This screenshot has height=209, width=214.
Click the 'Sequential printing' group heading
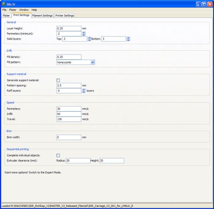[18, 149]
